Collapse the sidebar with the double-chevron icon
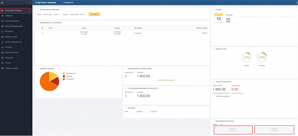 point(30,2)
